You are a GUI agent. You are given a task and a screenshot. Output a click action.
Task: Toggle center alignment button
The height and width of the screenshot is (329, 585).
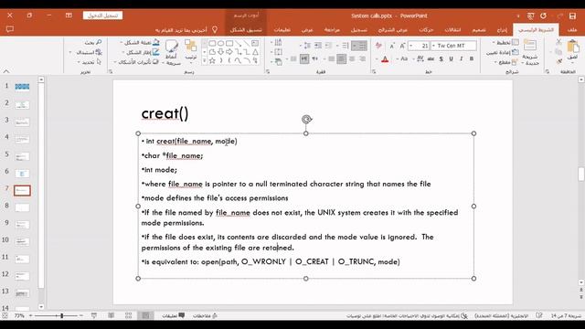(x=352, y=58)
